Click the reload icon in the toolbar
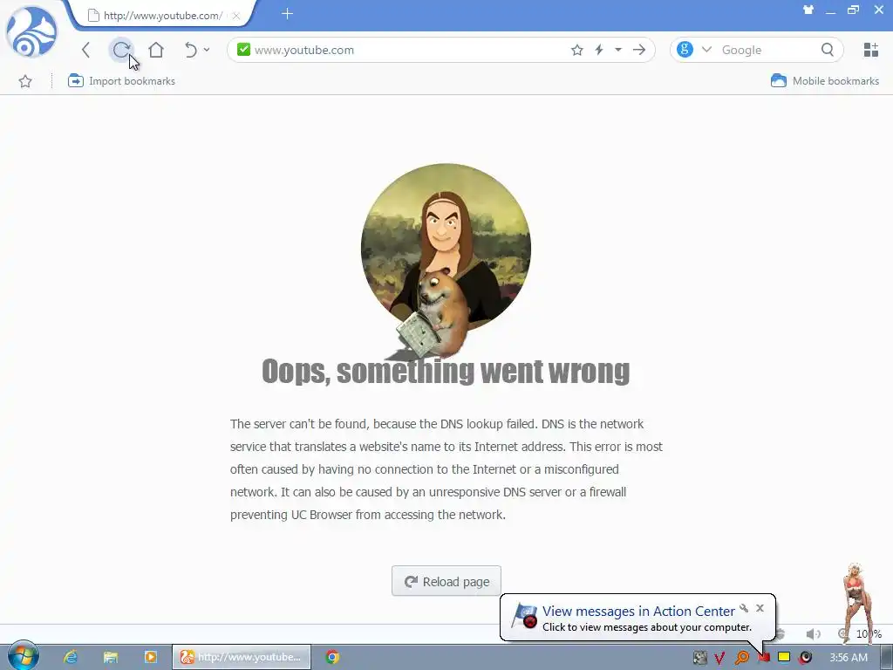Image resolution: width=893 pixels, height=670 pixels. (x=121, y=50)
